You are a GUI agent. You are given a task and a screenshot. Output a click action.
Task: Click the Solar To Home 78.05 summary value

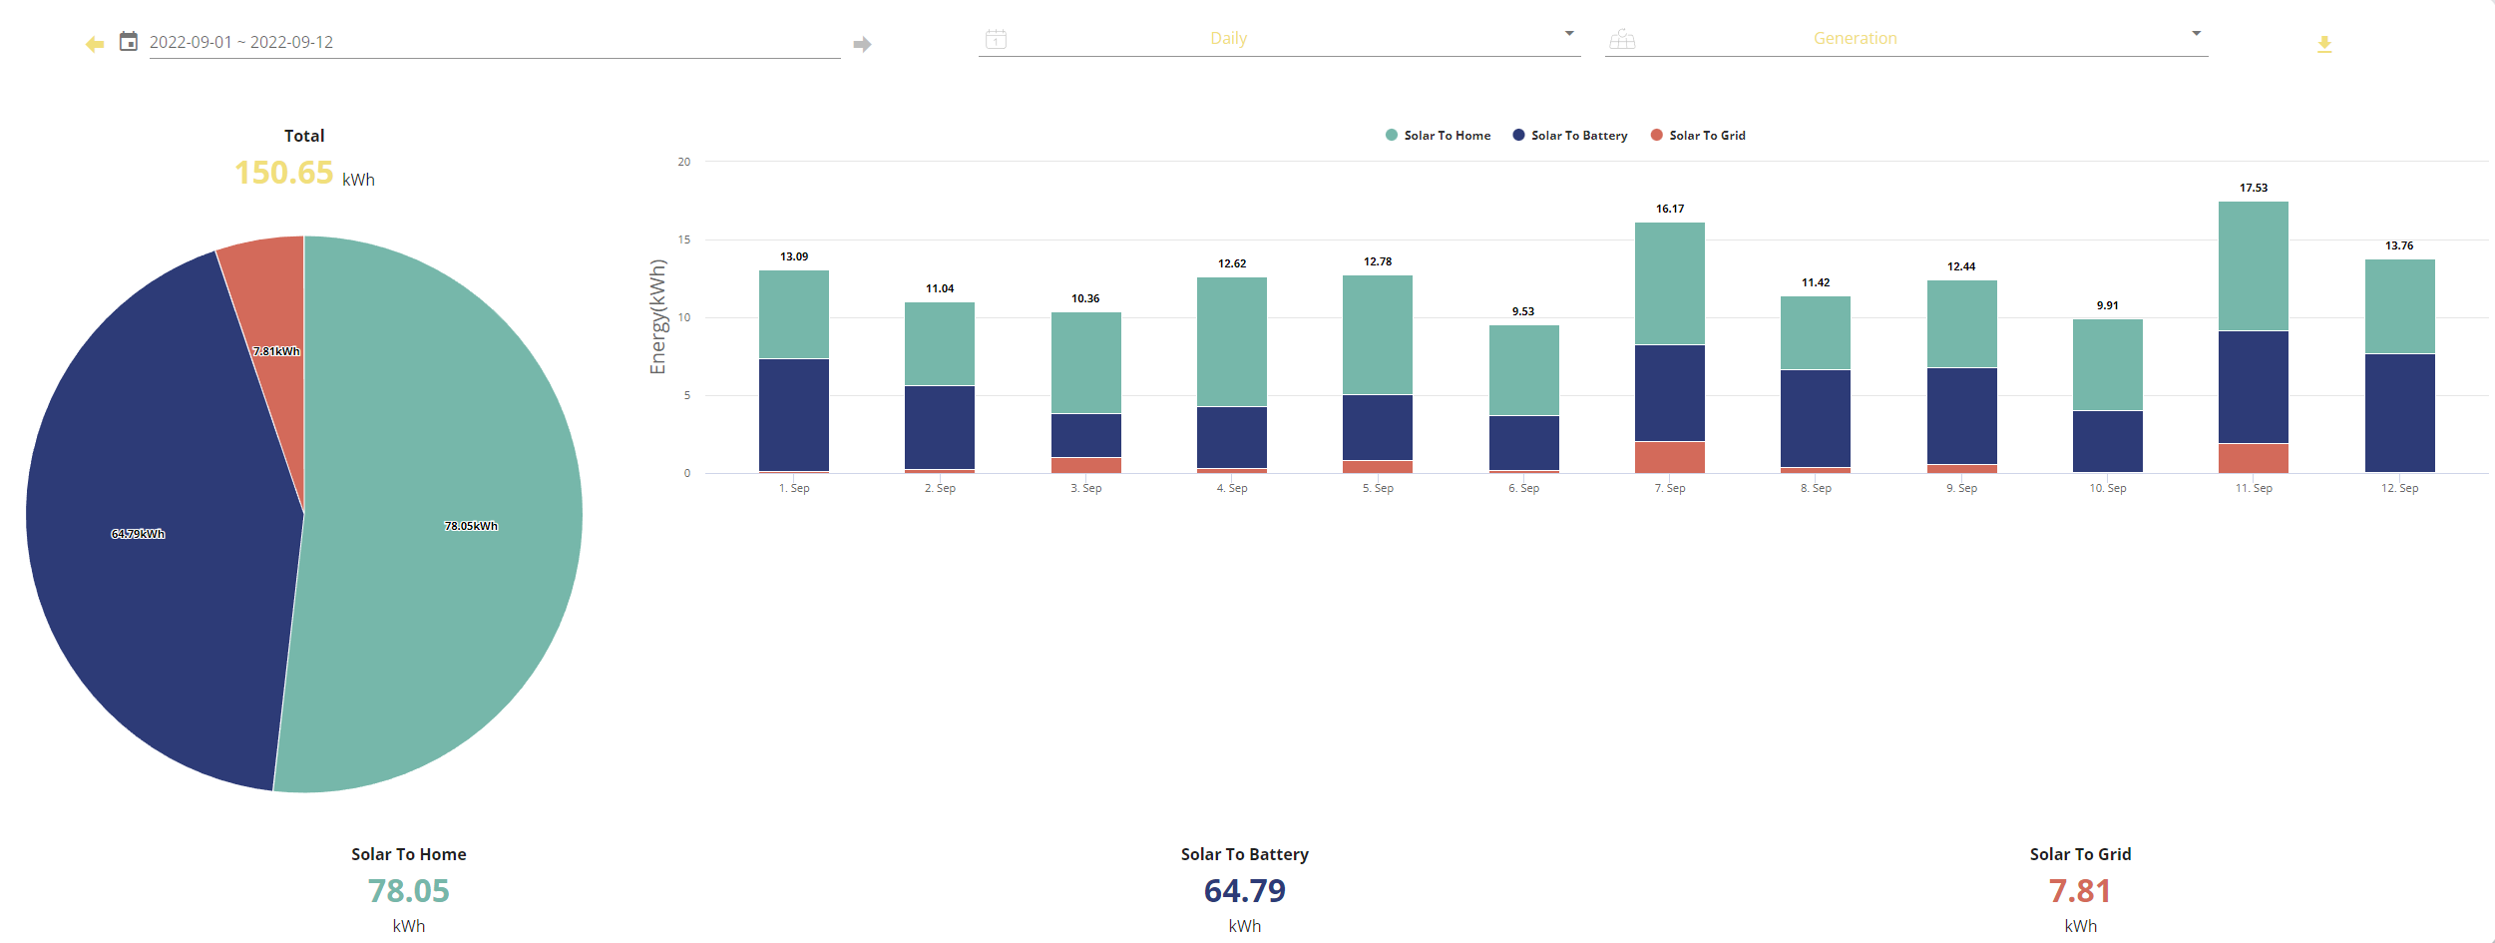click(x=409, y=890)
